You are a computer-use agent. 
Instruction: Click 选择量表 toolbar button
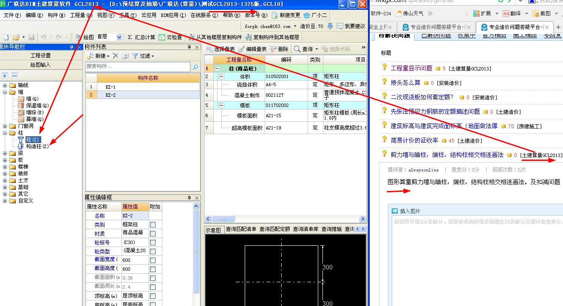pyautogui.click(x=221, y=49)
